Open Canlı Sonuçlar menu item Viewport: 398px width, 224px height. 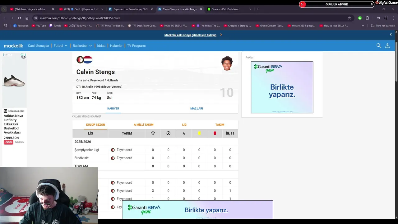tap(39, 46)
